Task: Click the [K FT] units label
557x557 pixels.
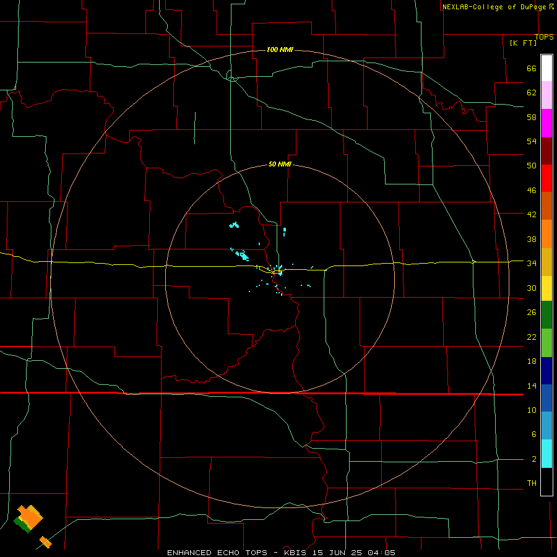Action: point(523,43)
